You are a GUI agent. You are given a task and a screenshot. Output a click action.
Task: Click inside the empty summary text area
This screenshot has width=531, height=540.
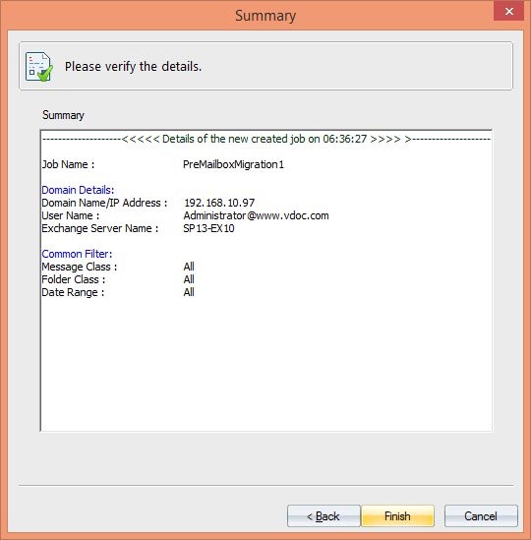click(266, 365)
